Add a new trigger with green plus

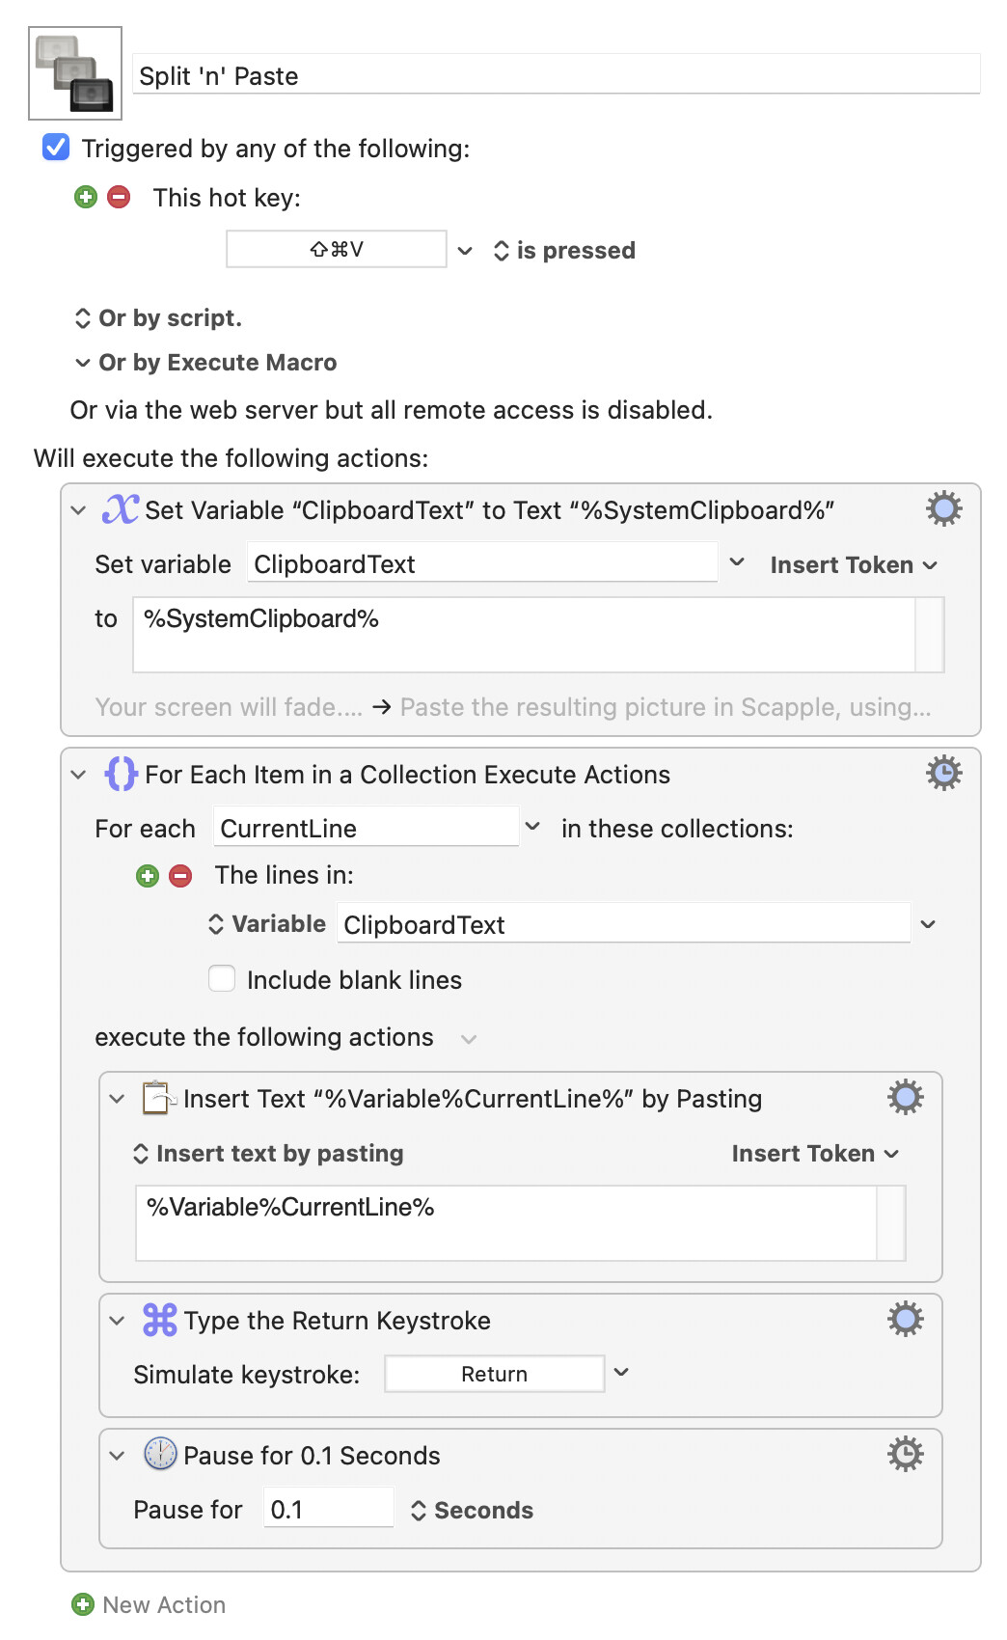click(86, 198)
